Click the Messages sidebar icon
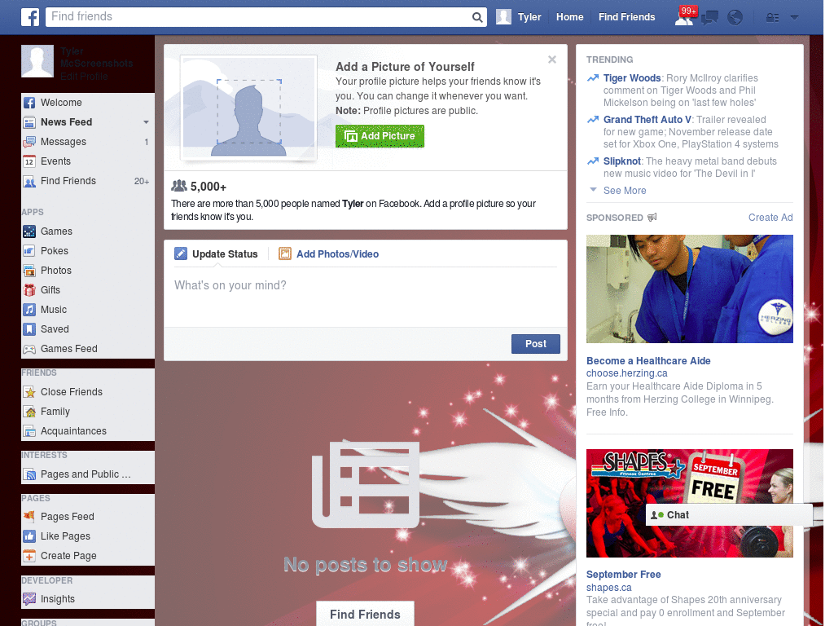Image resolution: width=834 pixels, height=626 pixels. 29,142
